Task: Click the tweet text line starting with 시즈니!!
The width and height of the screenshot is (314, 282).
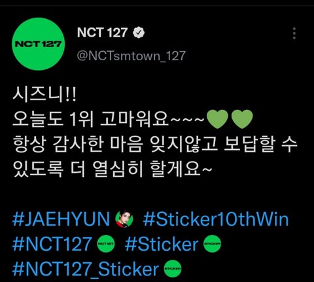Action: click(44, 95)
